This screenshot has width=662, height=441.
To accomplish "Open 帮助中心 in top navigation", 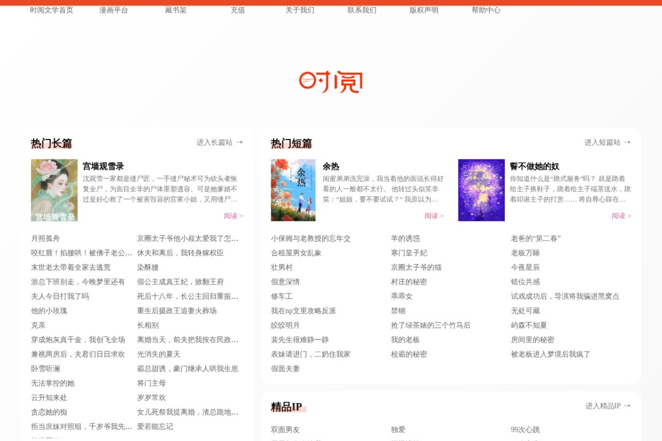I will point(486,10).
